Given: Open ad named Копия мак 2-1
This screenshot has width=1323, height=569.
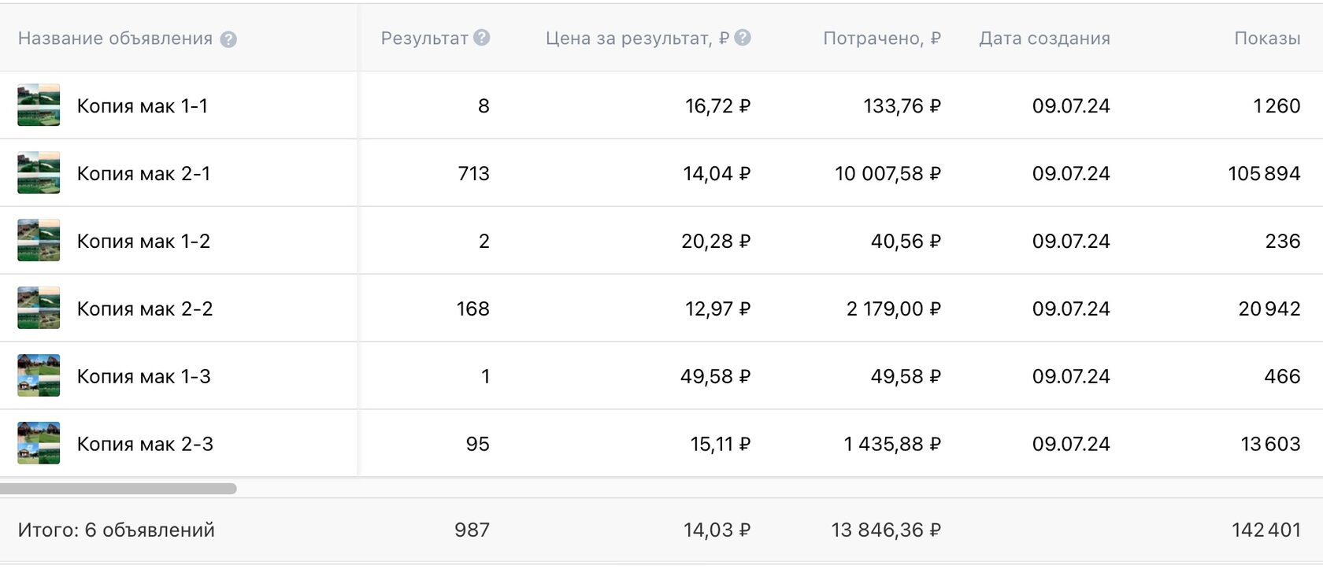Looking at the screenshot, I should [x=144, y=174].
